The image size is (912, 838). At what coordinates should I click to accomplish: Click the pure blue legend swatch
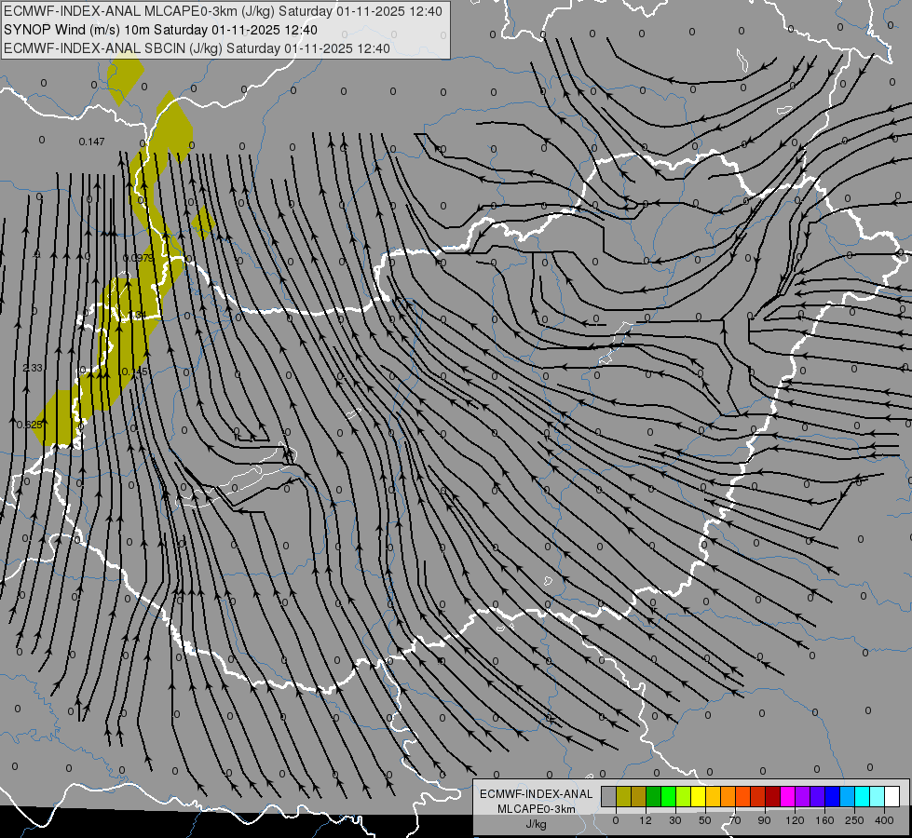point(832,796)
